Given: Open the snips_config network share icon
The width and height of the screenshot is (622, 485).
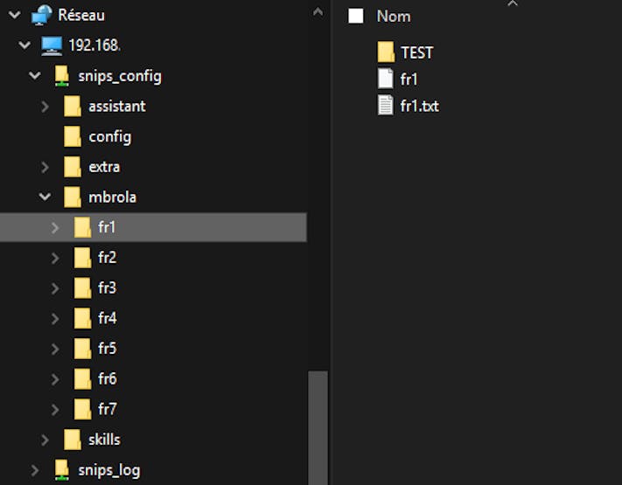Looking at the screenshot, I should point(62,76).
